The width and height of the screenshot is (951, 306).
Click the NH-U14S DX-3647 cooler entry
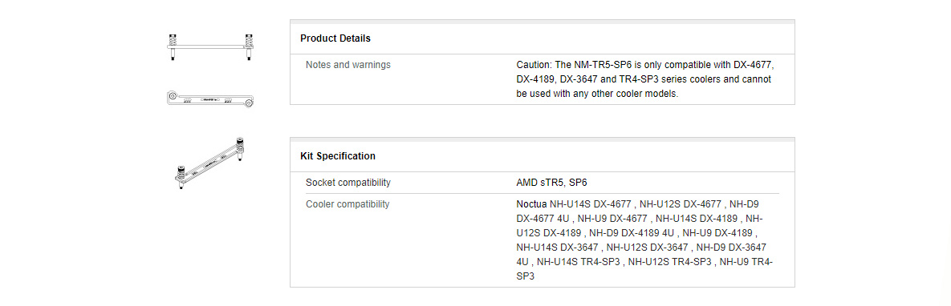click(x=557, y=248)
